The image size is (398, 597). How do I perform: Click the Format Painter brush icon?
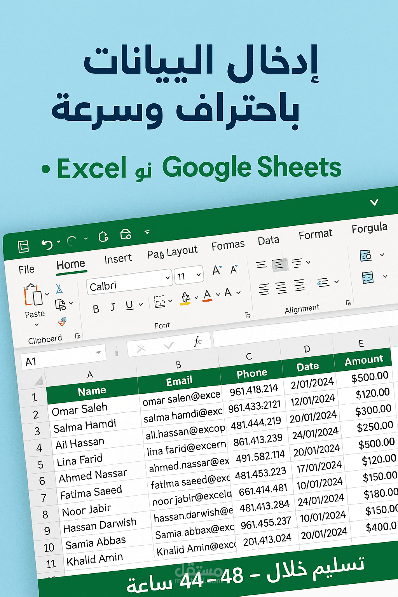tap(62, 322)
